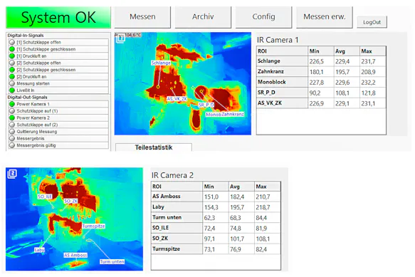Click indicator for [2] Schutzklappe offen

[12, 63]
